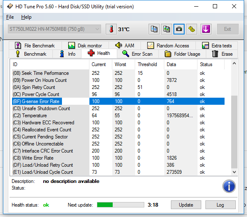Image resolution: width=247 pixels, height=217 pixels.
Task: Click the Log button
Action: point(220,205)
